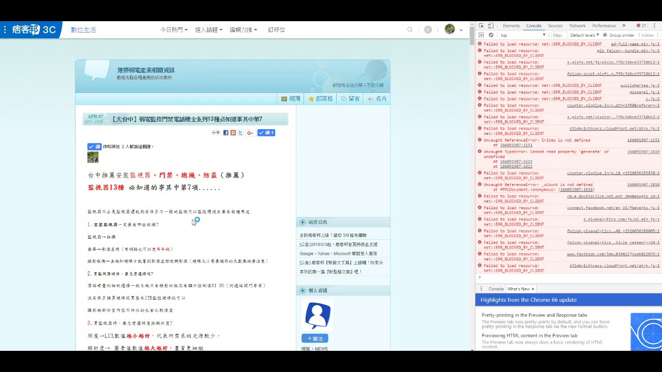The width and height of the screenshot is (662, 372).
Task: Click the error icon of Criteo ReferenceError
Action: pos(479,140)
